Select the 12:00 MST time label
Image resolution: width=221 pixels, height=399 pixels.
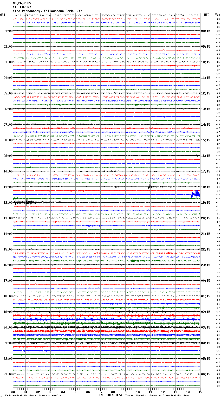click(8, 203)
